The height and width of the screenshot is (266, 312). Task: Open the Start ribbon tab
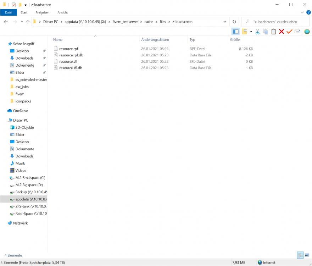[x=24, y=12]
